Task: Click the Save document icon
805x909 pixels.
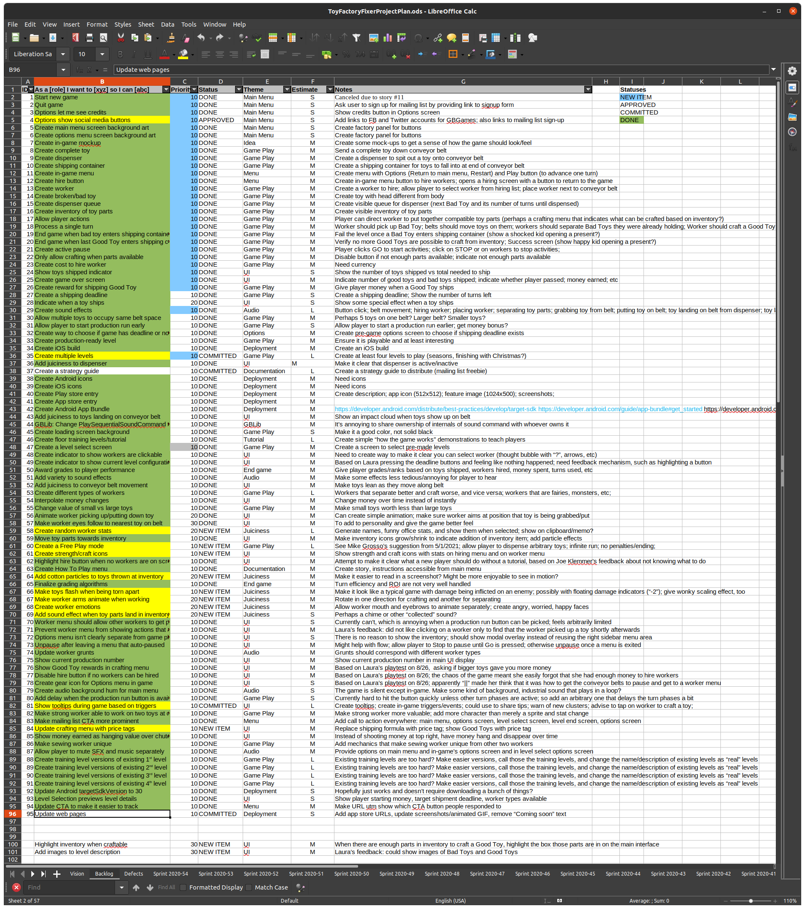Action: [52, 38]
